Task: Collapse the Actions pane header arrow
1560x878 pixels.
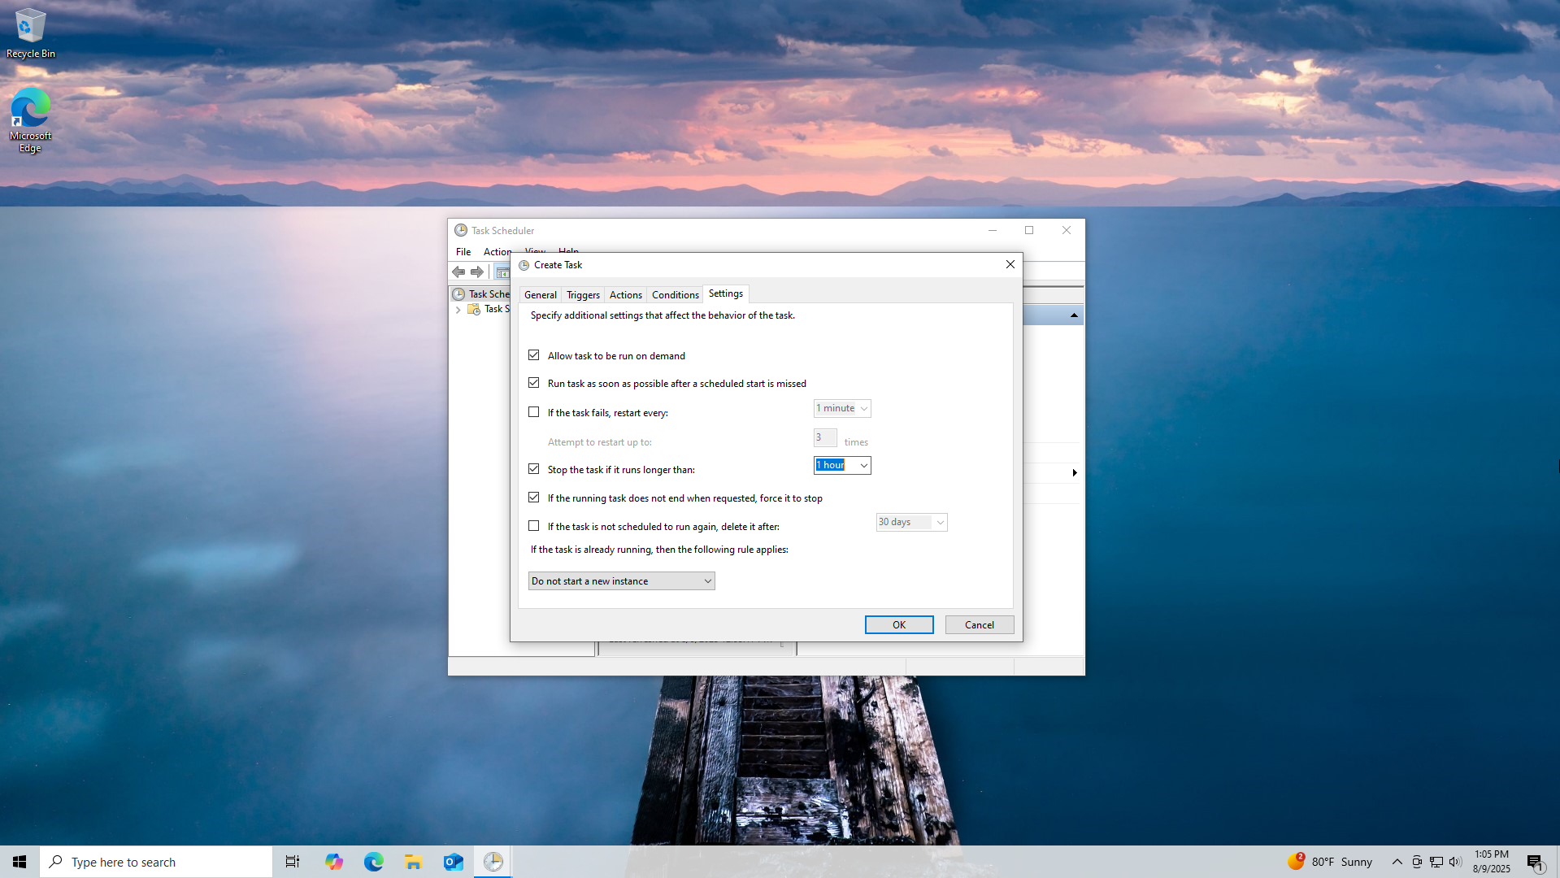Action: pyautogui.click(x=1074, y=315)
